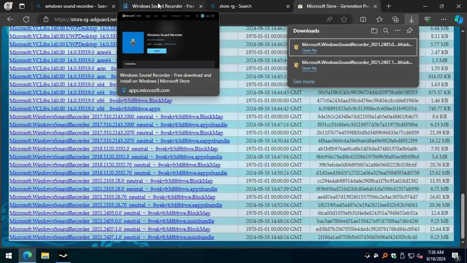Reload the page with the refresh icon
The height and width of the screenshot is (263, 467).
click(x=26, y=19)
